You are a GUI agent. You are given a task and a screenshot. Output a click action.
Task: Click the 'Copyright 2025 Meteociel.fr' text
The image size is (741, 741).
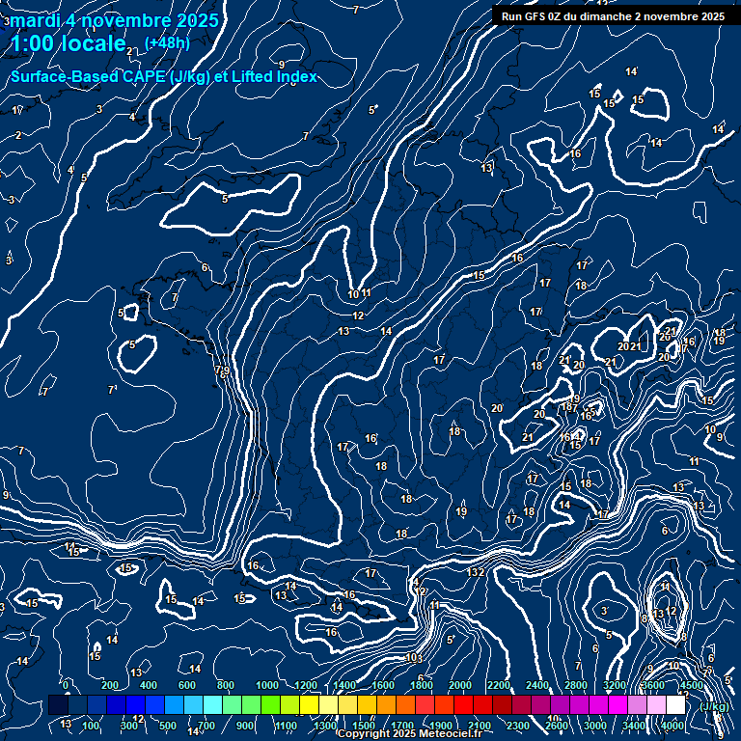point(410,733)
